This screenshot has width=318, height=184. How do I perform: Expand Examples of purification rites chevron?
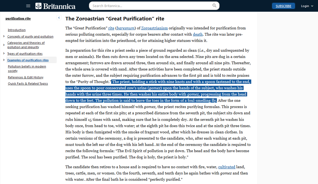click(4, 60)
